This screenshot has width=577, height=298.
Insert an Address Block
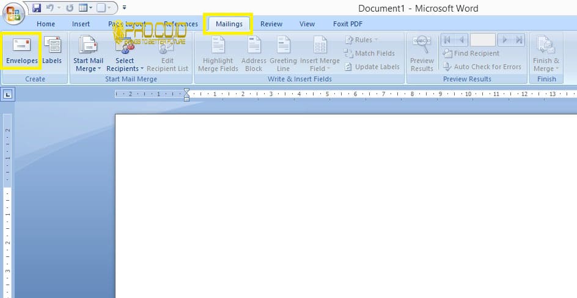(254, 54)
